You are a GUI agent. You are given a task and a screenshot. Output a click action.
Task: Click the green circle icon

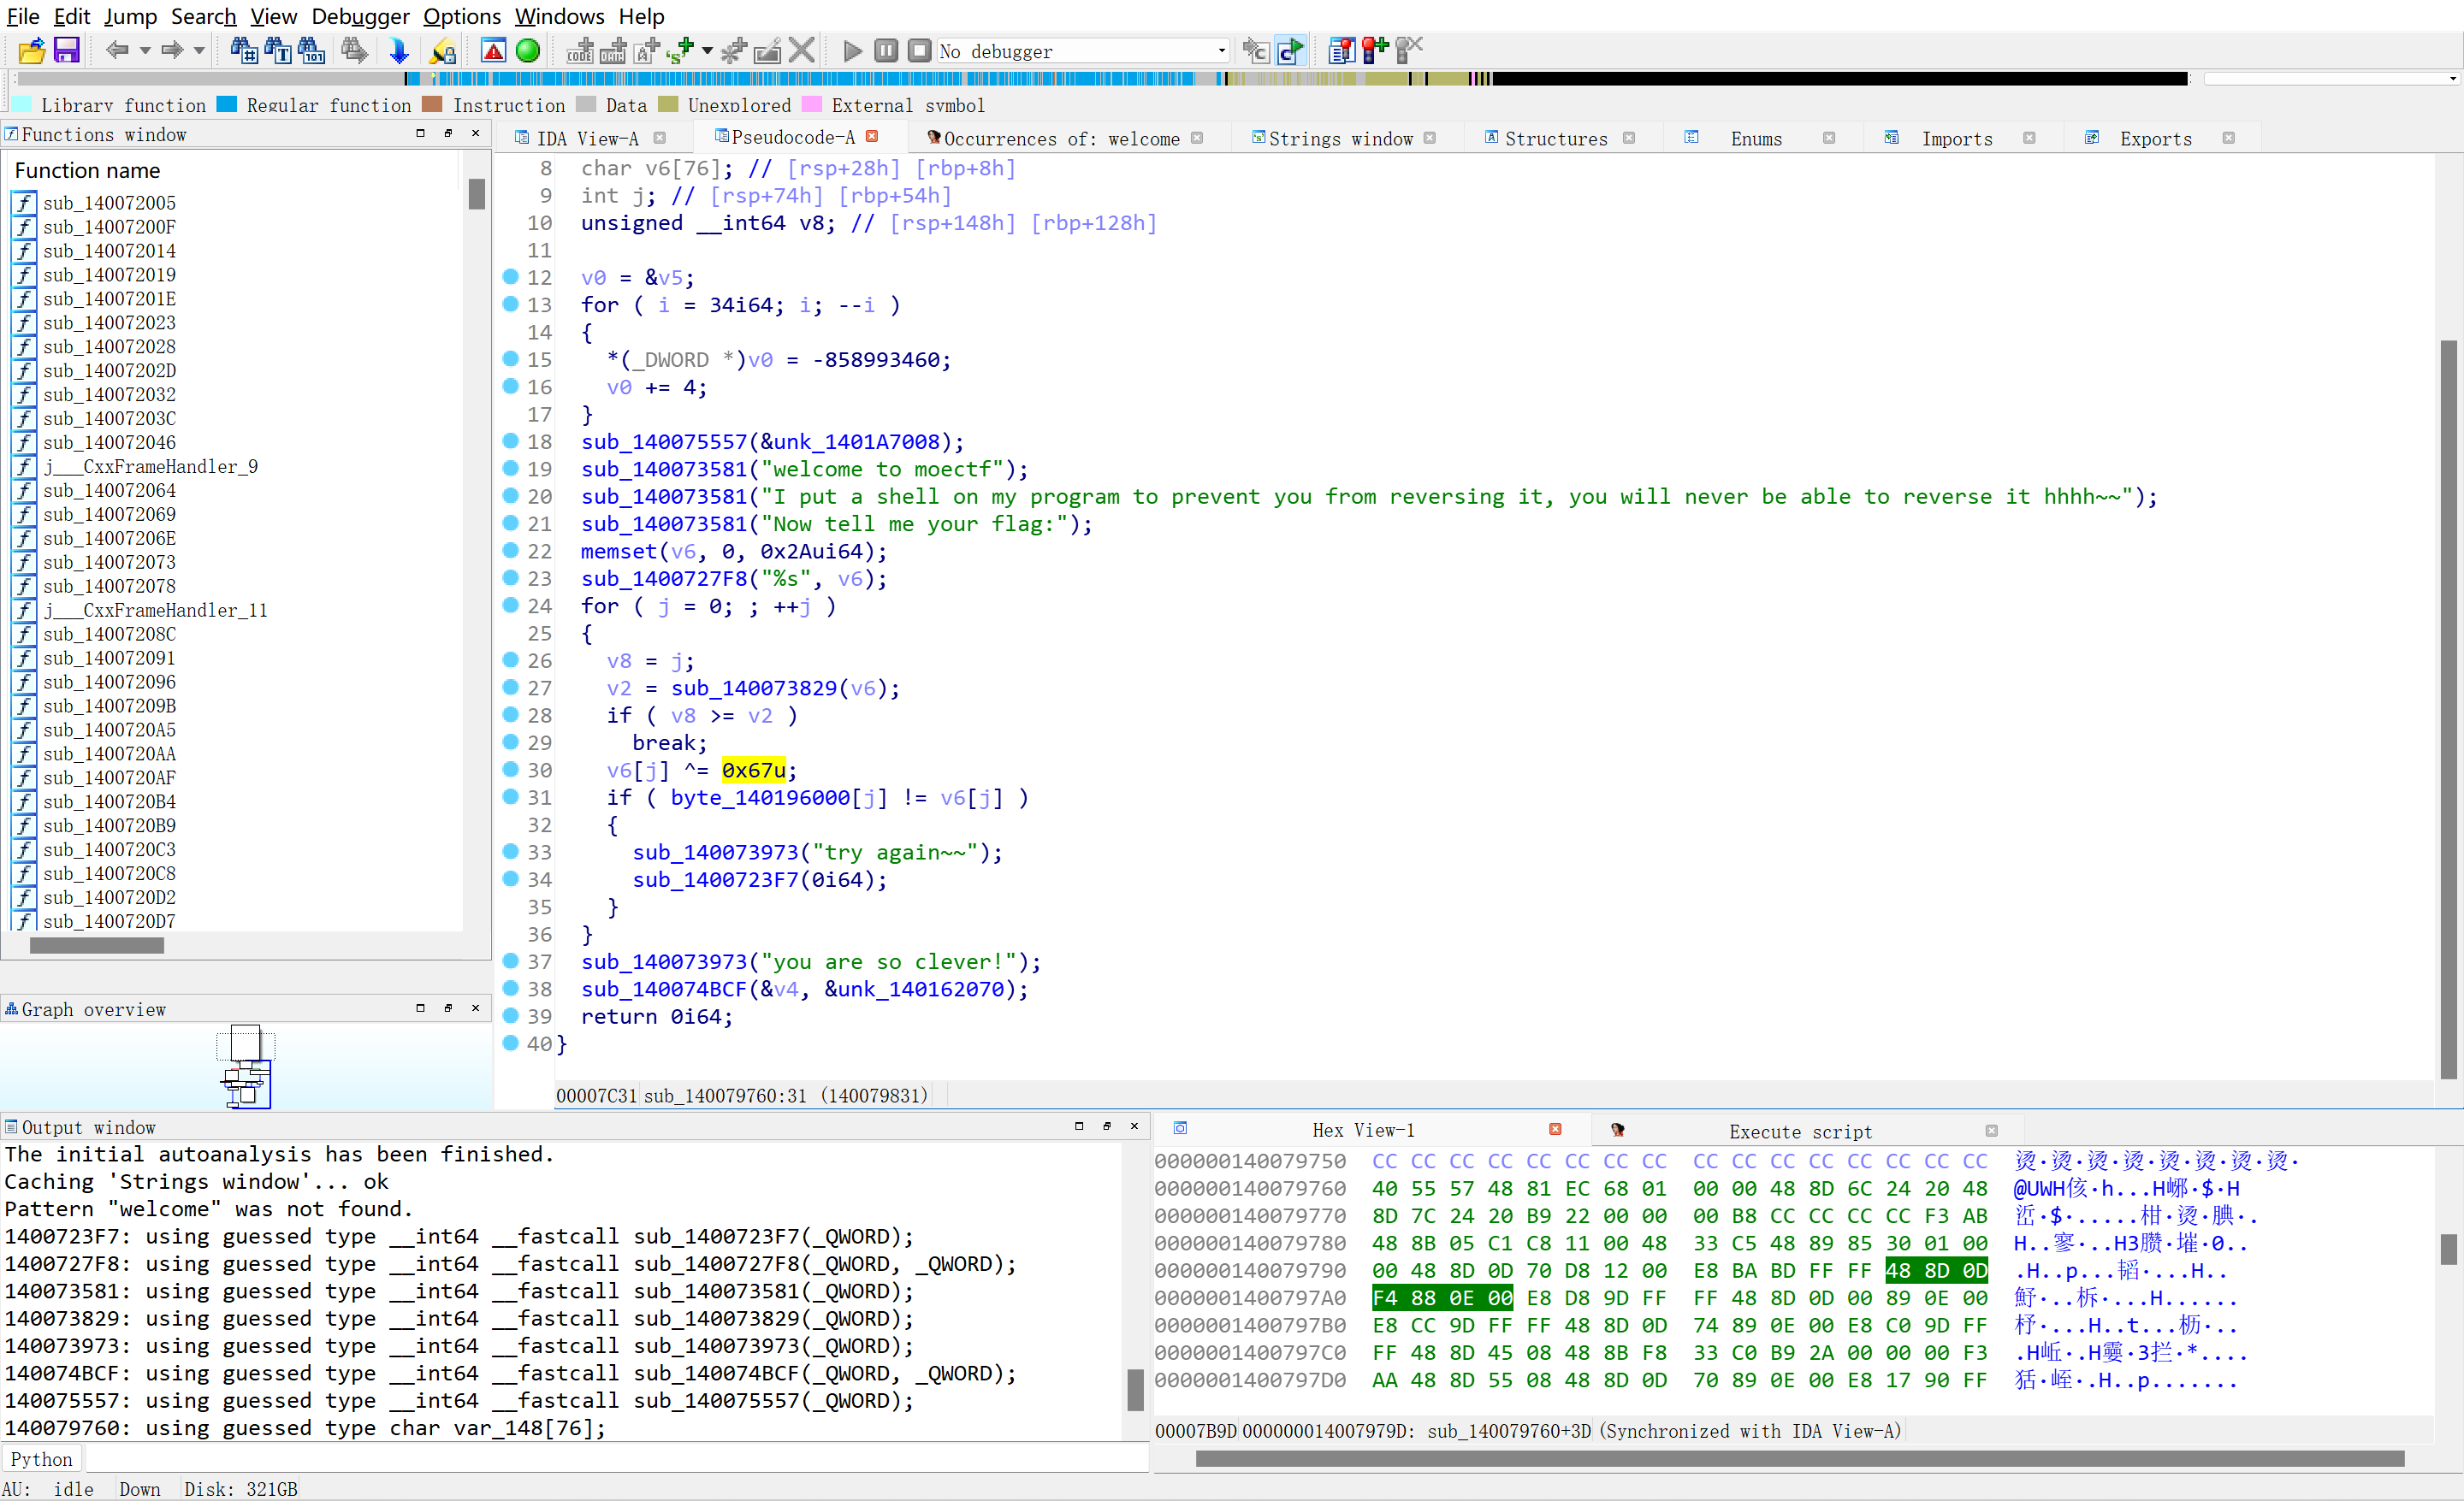tap(528, 50)
